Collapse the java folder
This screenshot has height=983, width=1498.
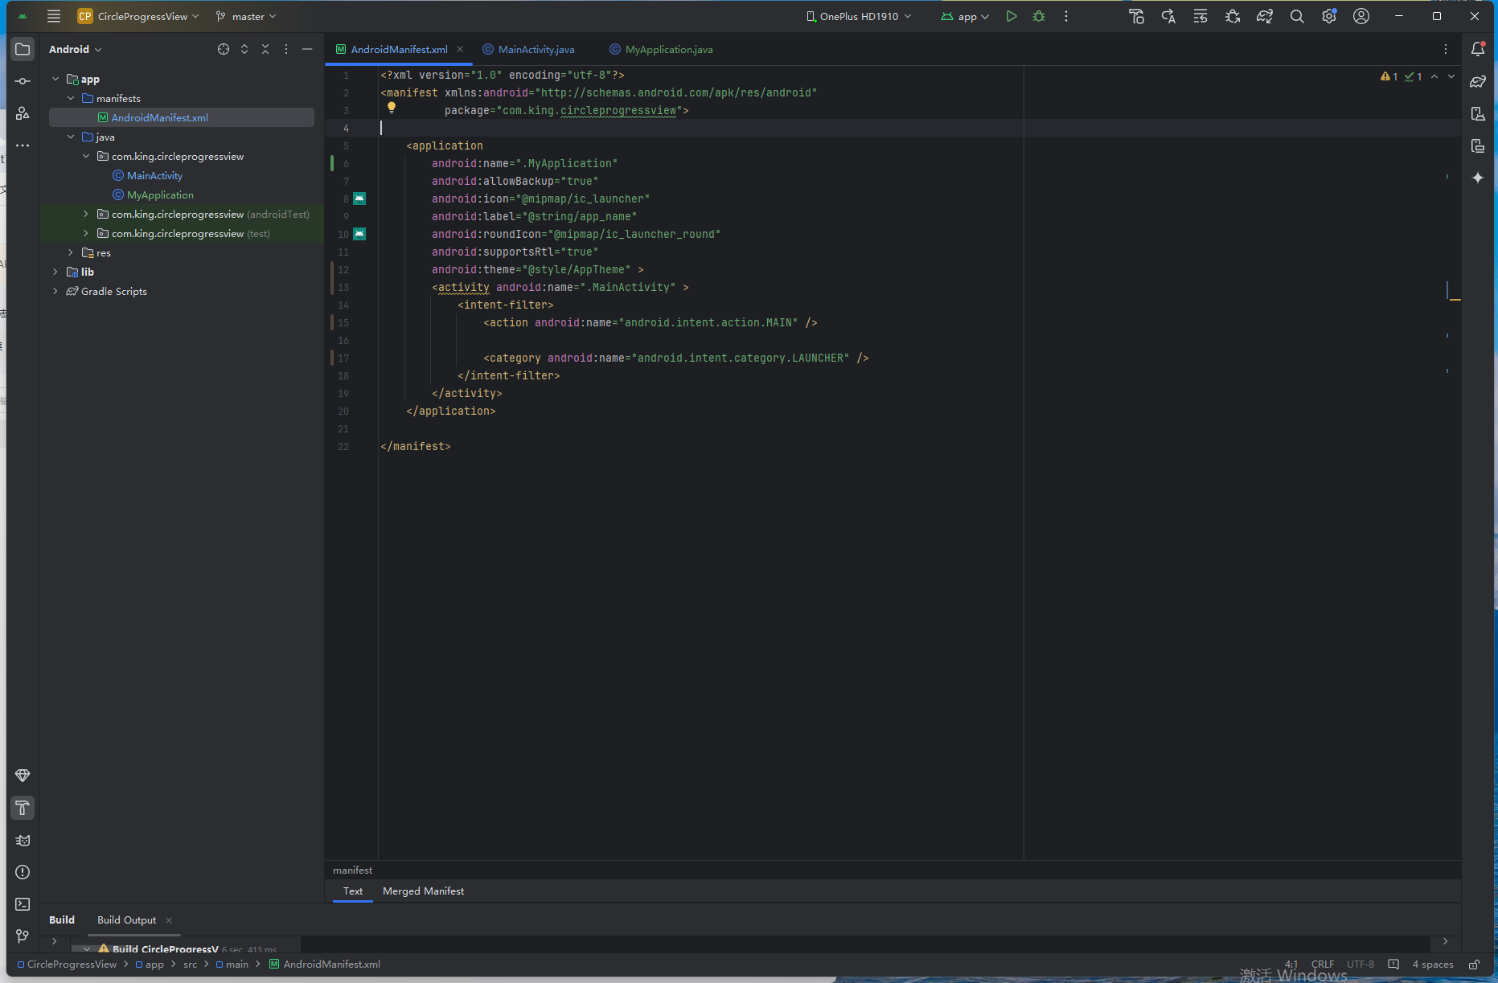pos(71,137)
